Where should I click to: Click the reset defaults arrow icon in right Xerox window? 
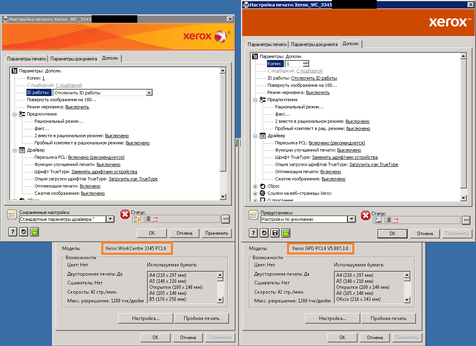[264, 233]
